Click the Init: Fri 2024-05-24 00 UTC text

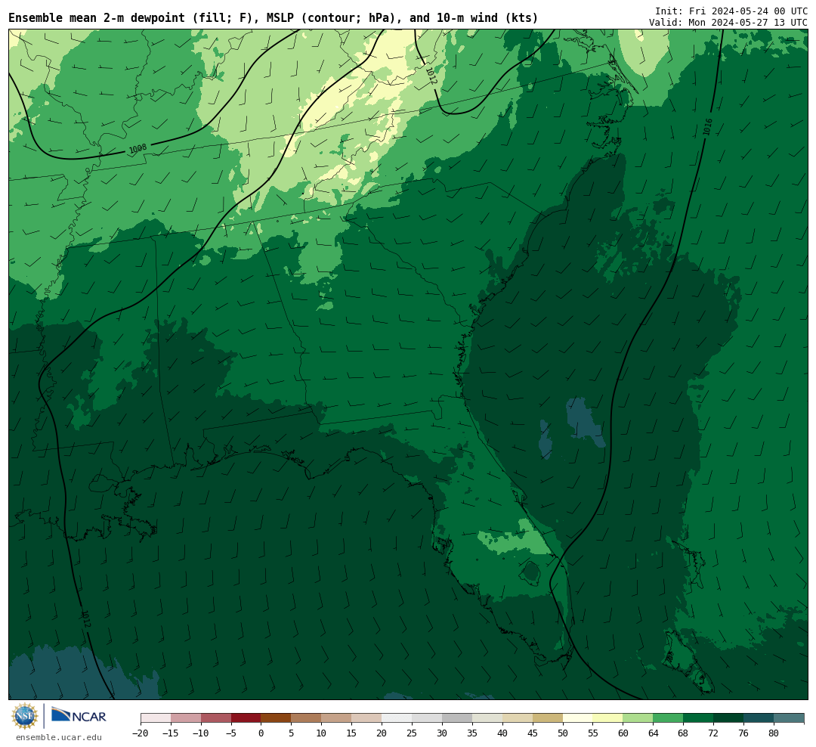[731, 11]
